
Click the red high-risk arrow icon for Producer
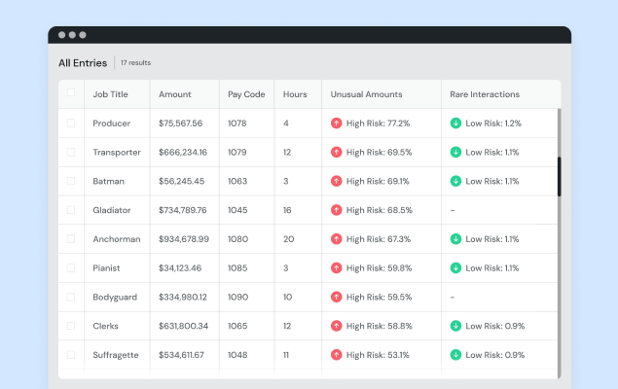pos(337,124)
